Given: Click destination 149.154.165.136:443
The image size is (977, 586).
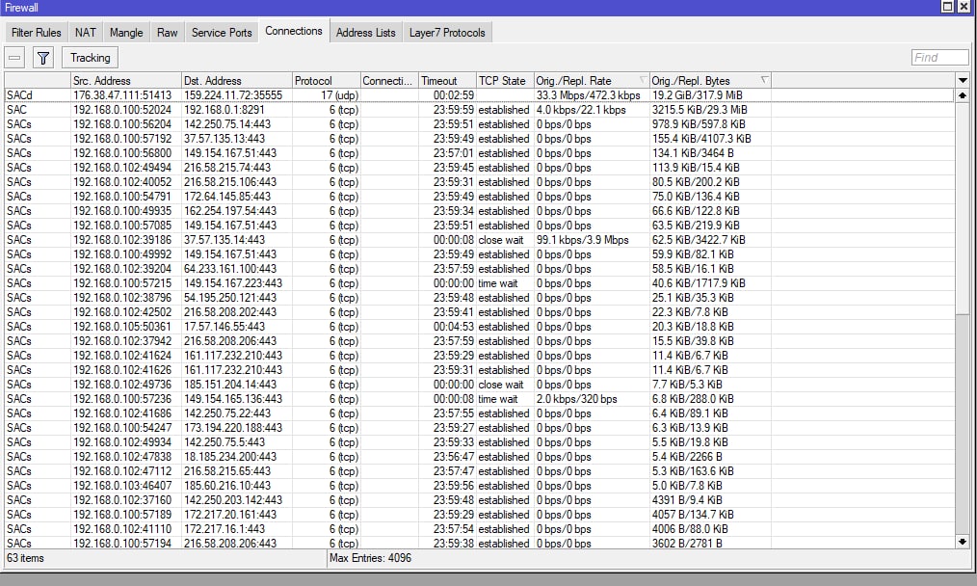Looking at the screenshot, I should 232,399.
